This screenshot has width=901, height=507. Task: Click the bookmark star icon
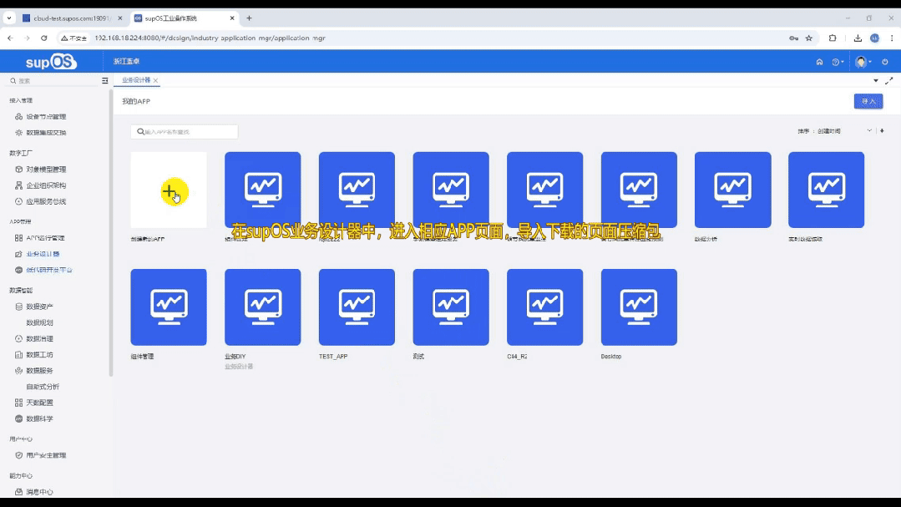[x=809, y=38]
